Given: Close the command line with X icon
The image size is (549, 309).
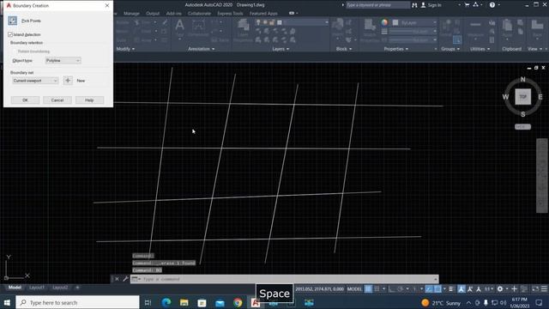Looking at the screenshot, I should pos(117,279).
